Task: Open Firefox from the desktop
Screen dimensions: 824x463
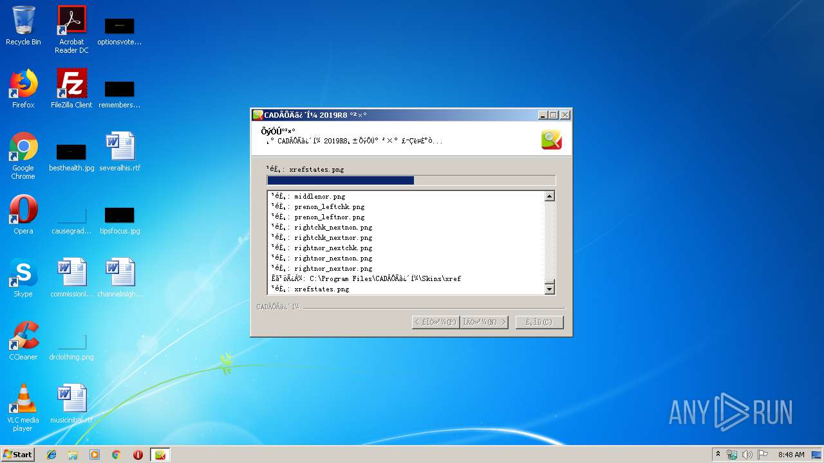Action: tap(23, 89)
